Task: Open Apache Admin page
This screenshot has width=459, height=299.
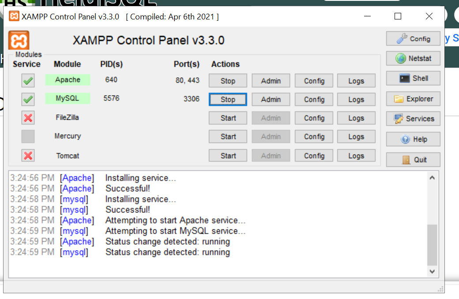Action: [x=271, y=80]
